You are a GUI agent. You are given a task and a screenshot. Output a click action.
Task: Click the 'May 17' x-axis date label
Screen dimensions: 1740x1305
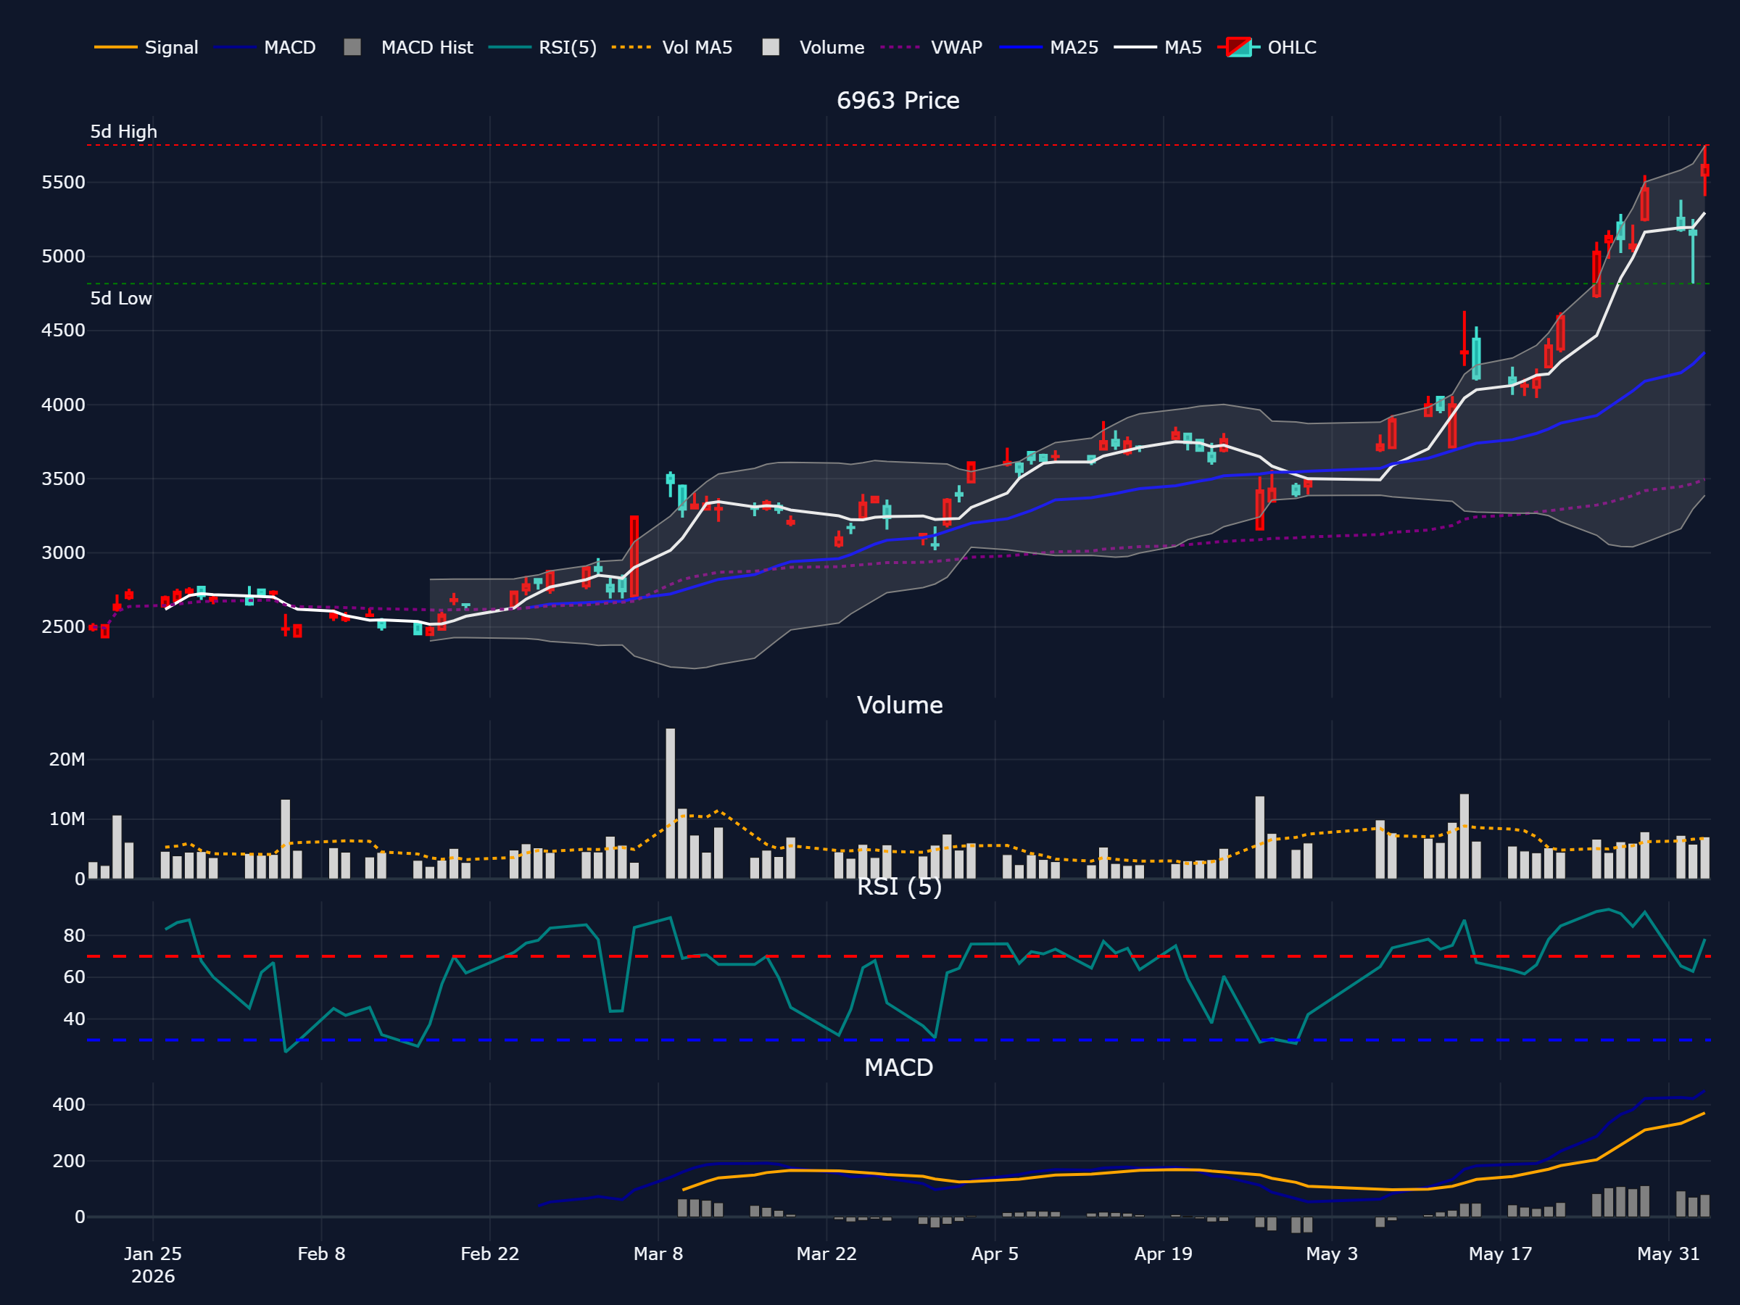(x=1499, y=1254)
